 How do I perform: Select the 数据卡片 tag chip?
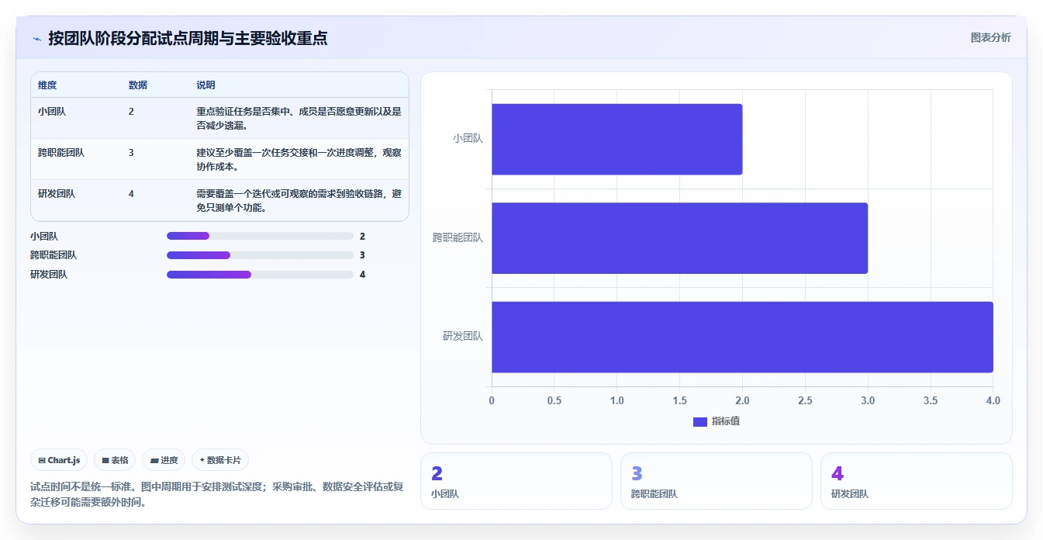click(220, 460)
